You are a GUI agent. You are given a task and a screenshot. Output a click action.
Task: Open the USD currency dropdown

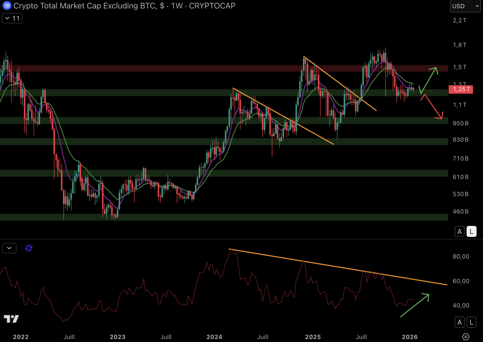[x=465, y=6]
